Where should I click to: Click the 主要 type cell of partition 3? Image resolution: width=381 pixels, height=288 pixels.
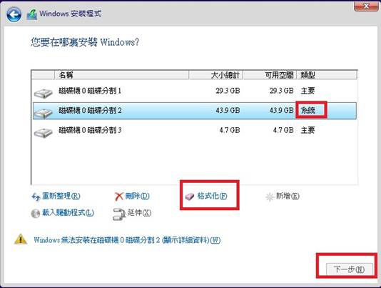pyautogui.click(x=308, y=130)
